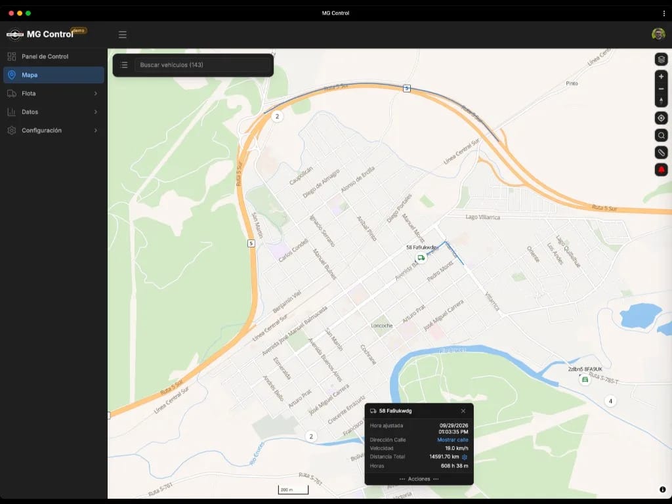Click the Loncoche town label on the map
The image size is (672, 504).
(381, 325)
